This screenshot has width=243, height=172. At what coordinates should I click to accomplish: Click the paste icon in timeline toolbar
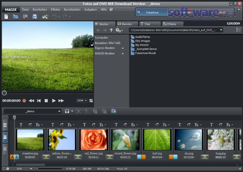104,111
